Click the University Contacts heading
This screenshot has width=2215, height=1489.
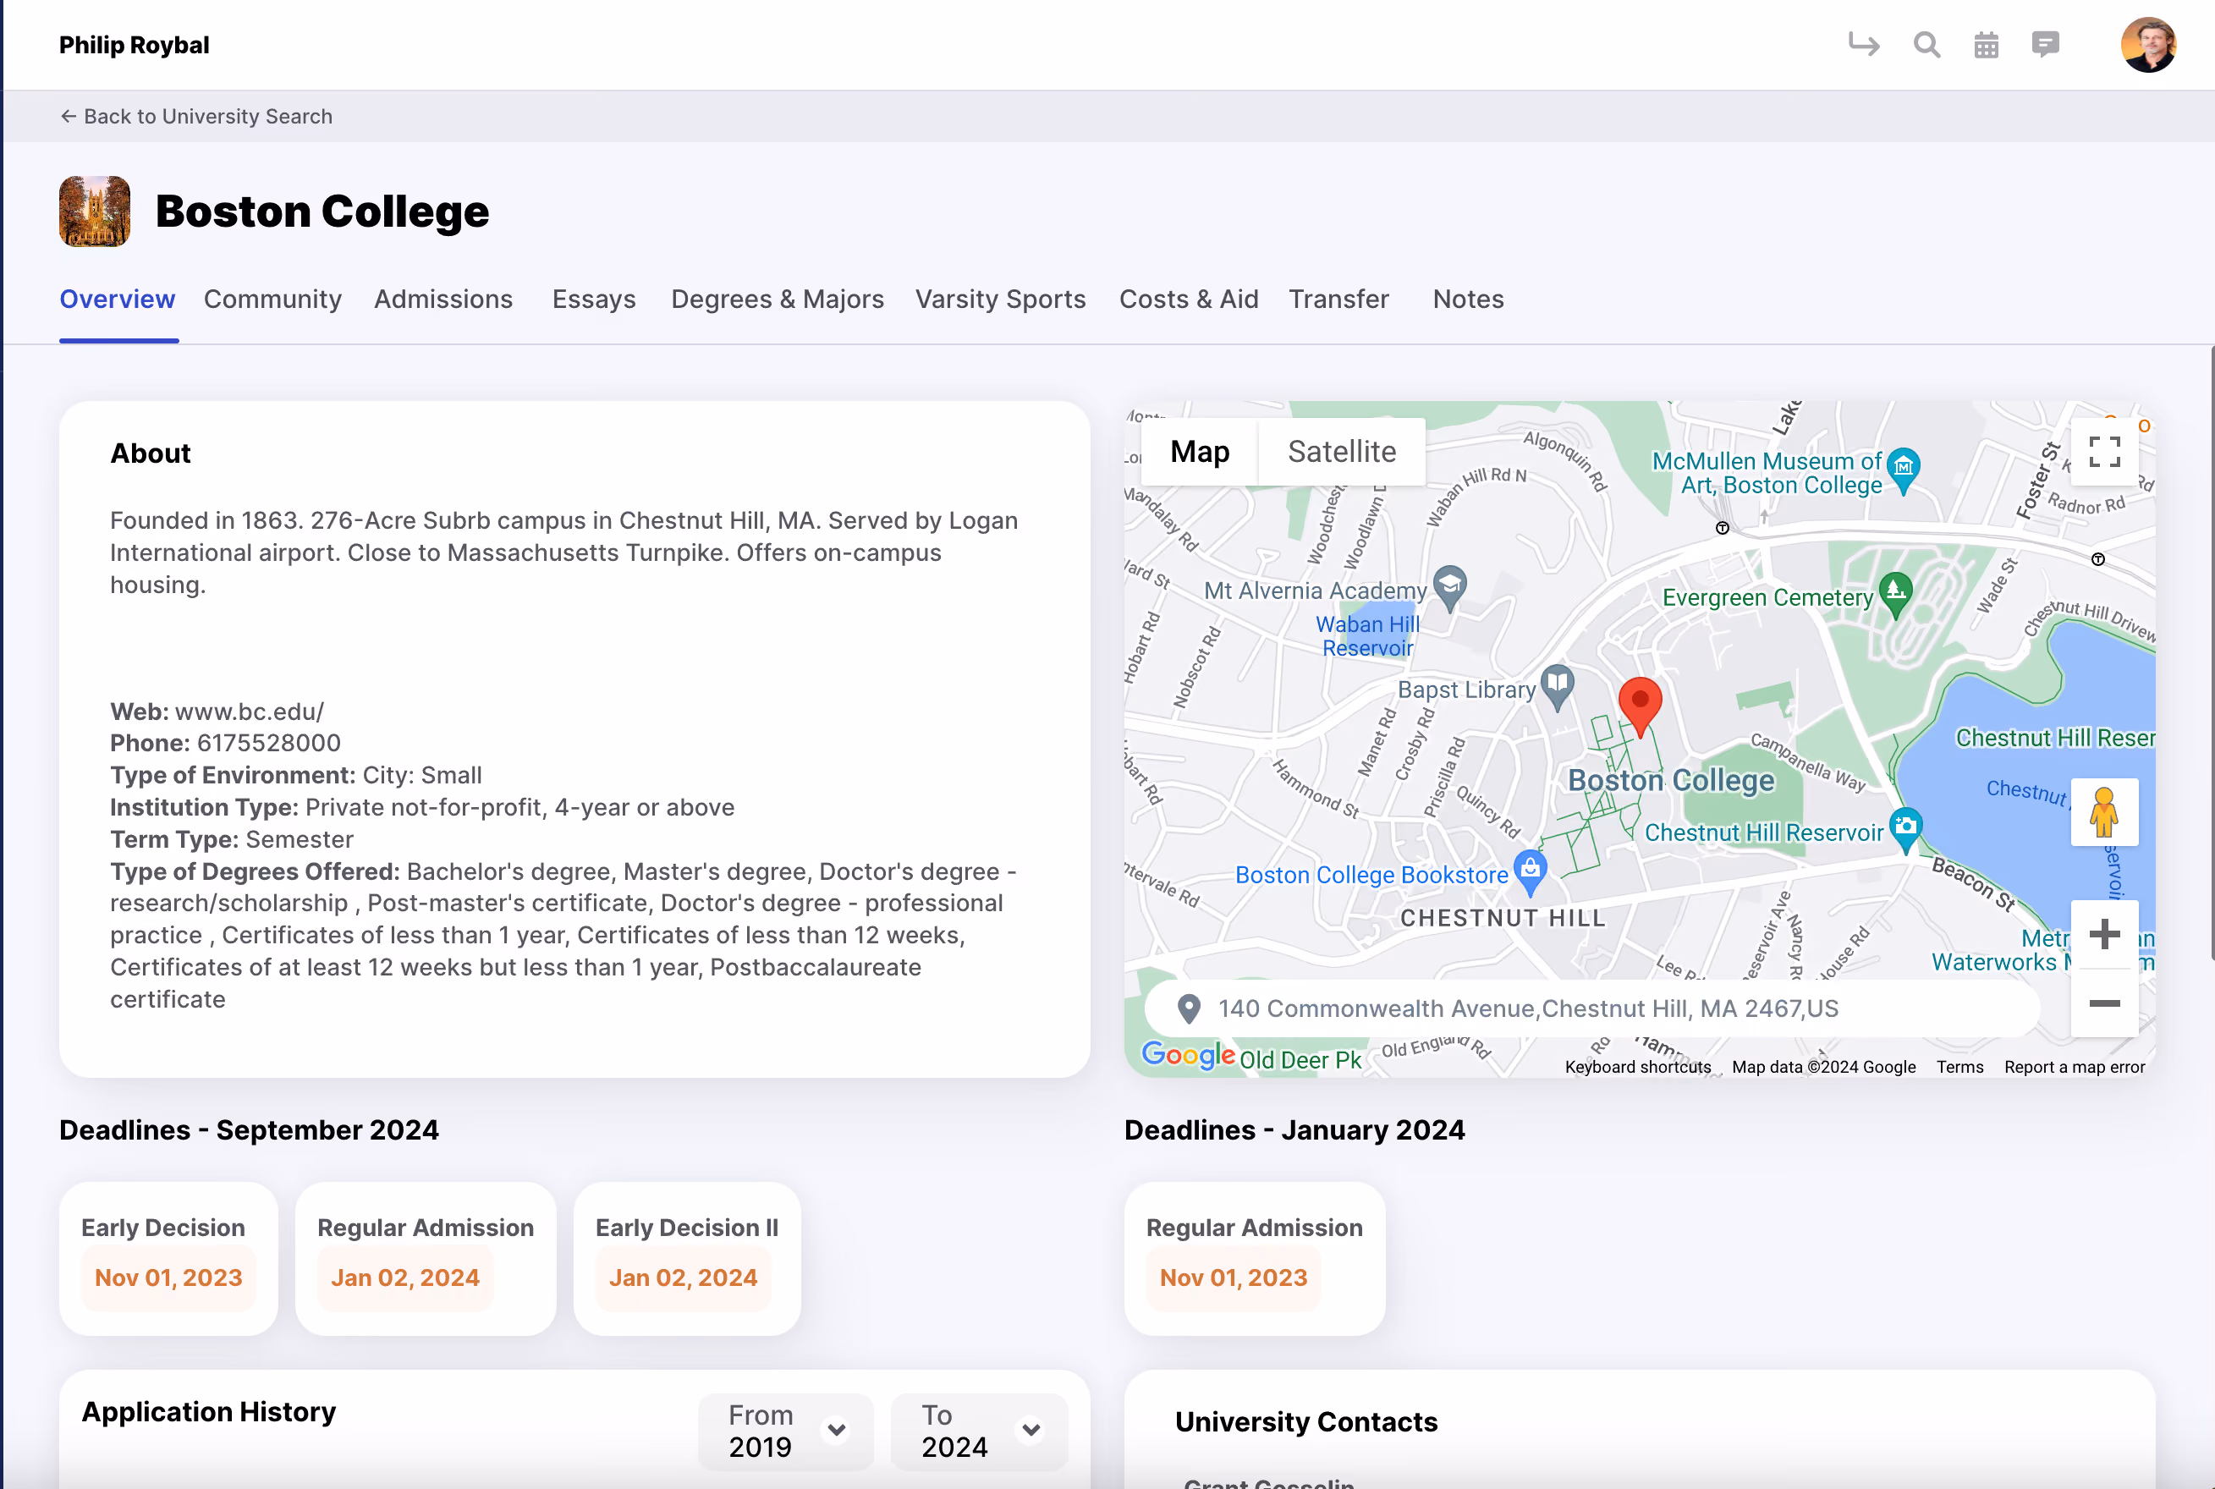point(1306,1421)
